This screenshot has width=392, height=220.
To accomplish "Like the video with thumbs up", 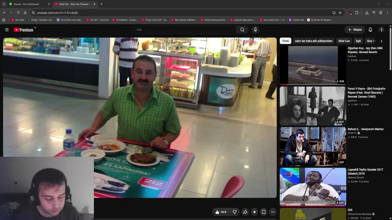I will tap(221, 212).
